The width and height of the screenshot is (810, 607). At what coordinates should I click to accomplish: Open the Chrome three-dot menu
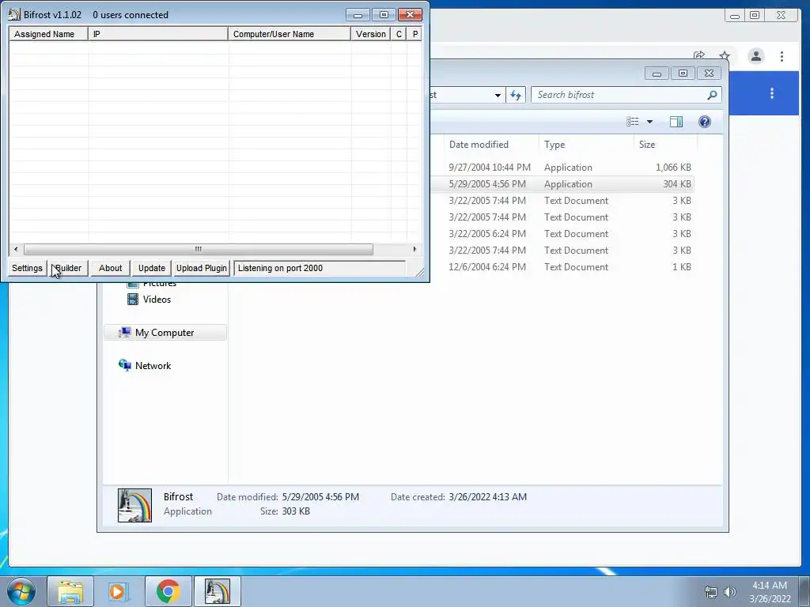[782, 56]
